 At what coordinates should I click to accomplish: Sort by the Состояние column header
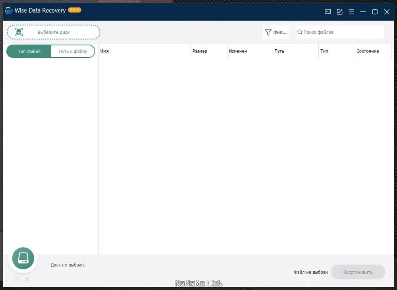pos(373,51)
